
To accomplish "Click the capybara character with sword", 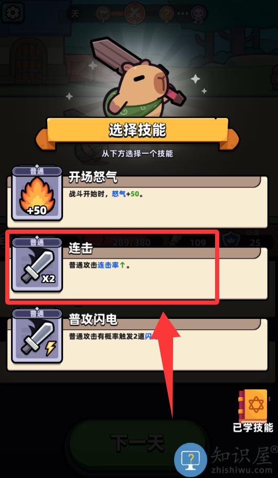I will tap(138, 78).
